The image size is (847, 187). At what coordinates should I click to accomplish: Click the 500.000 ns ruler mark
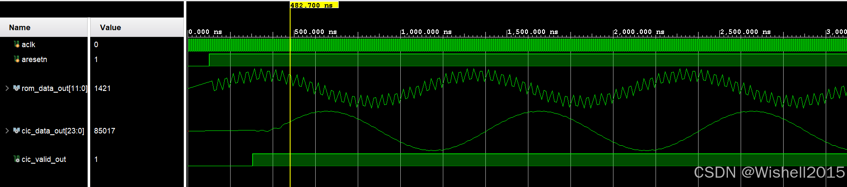point(316,32)
